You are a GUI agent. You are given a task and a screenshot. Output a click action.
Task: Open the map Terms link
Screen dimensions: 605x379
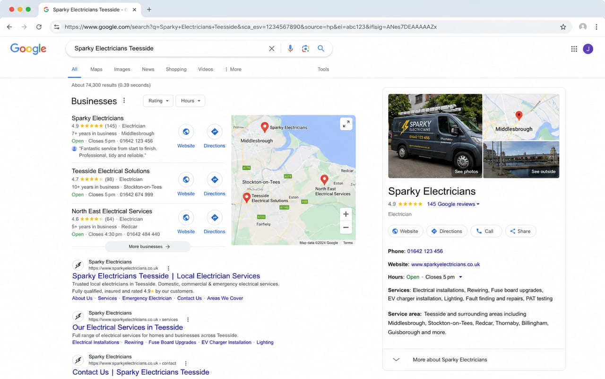click(348, 243)
